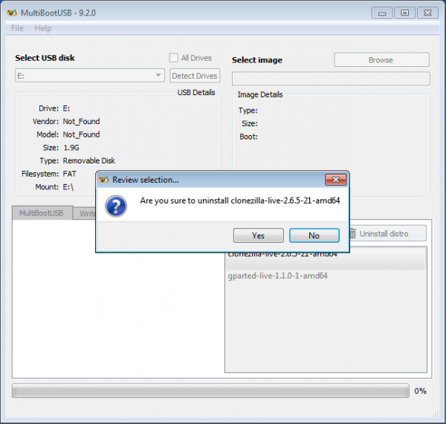Screen dimensions: 446x424
Task: Close the MultiBootUSB main window
Action: pos(427,13)
